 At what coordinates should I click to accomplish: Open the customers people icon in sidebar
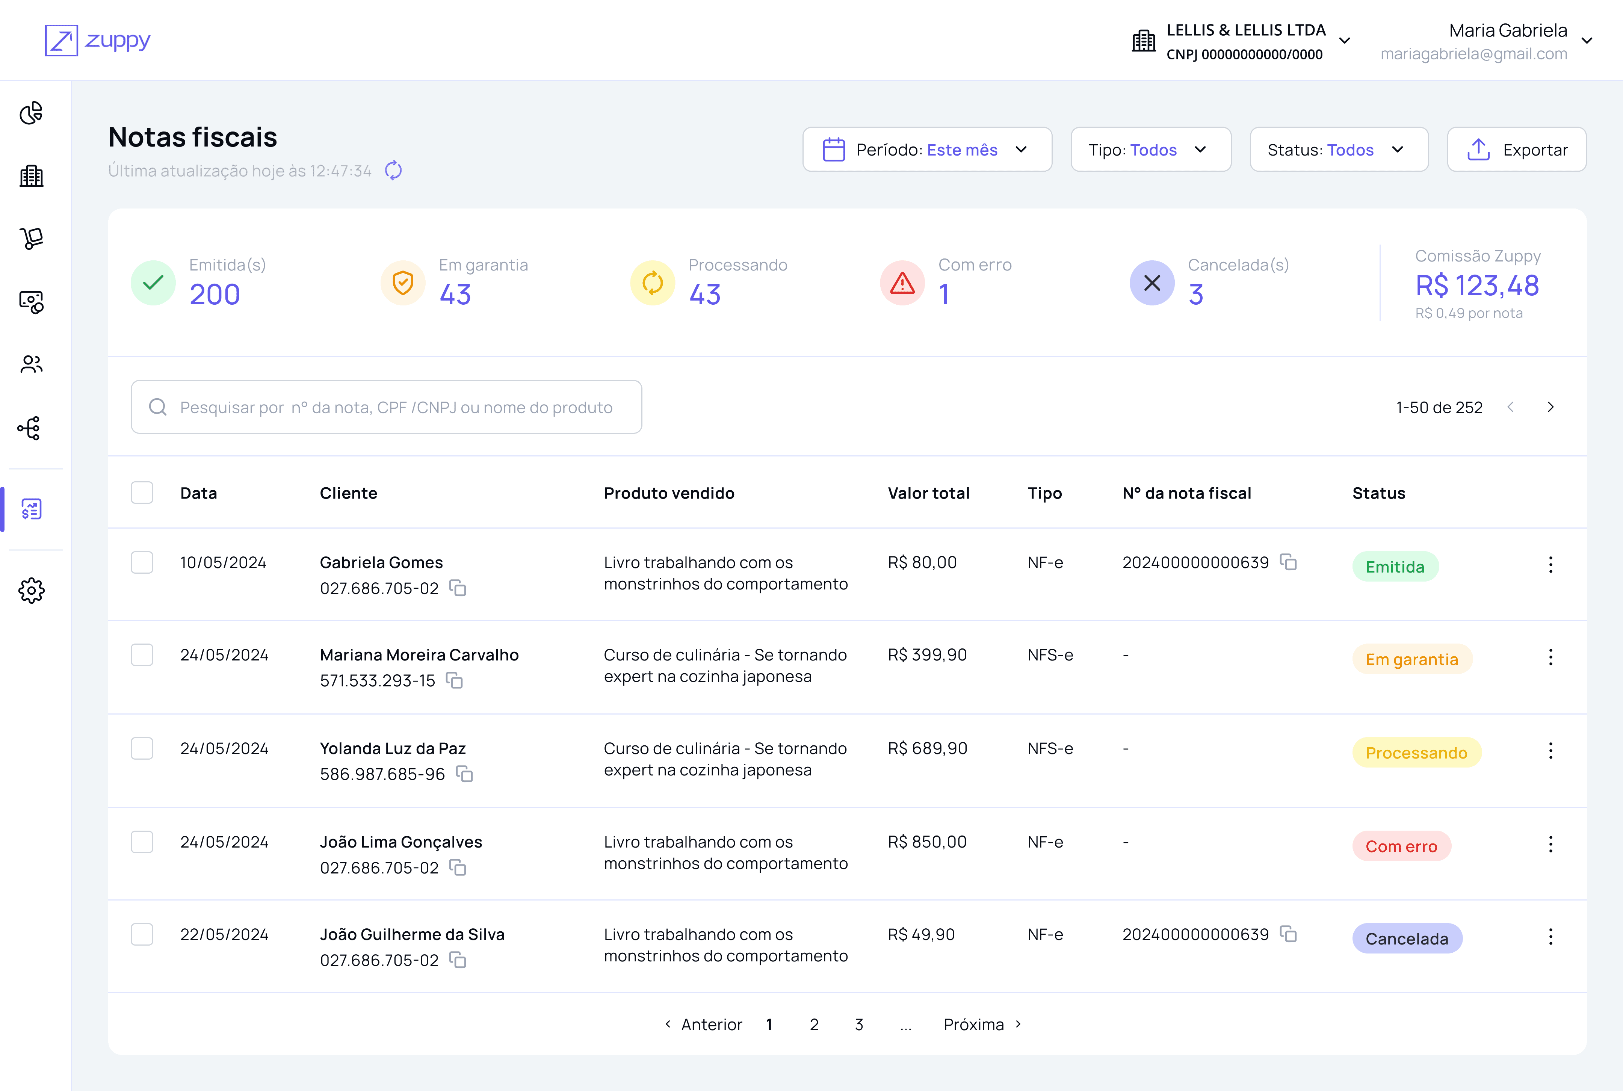tap(31, 364)
